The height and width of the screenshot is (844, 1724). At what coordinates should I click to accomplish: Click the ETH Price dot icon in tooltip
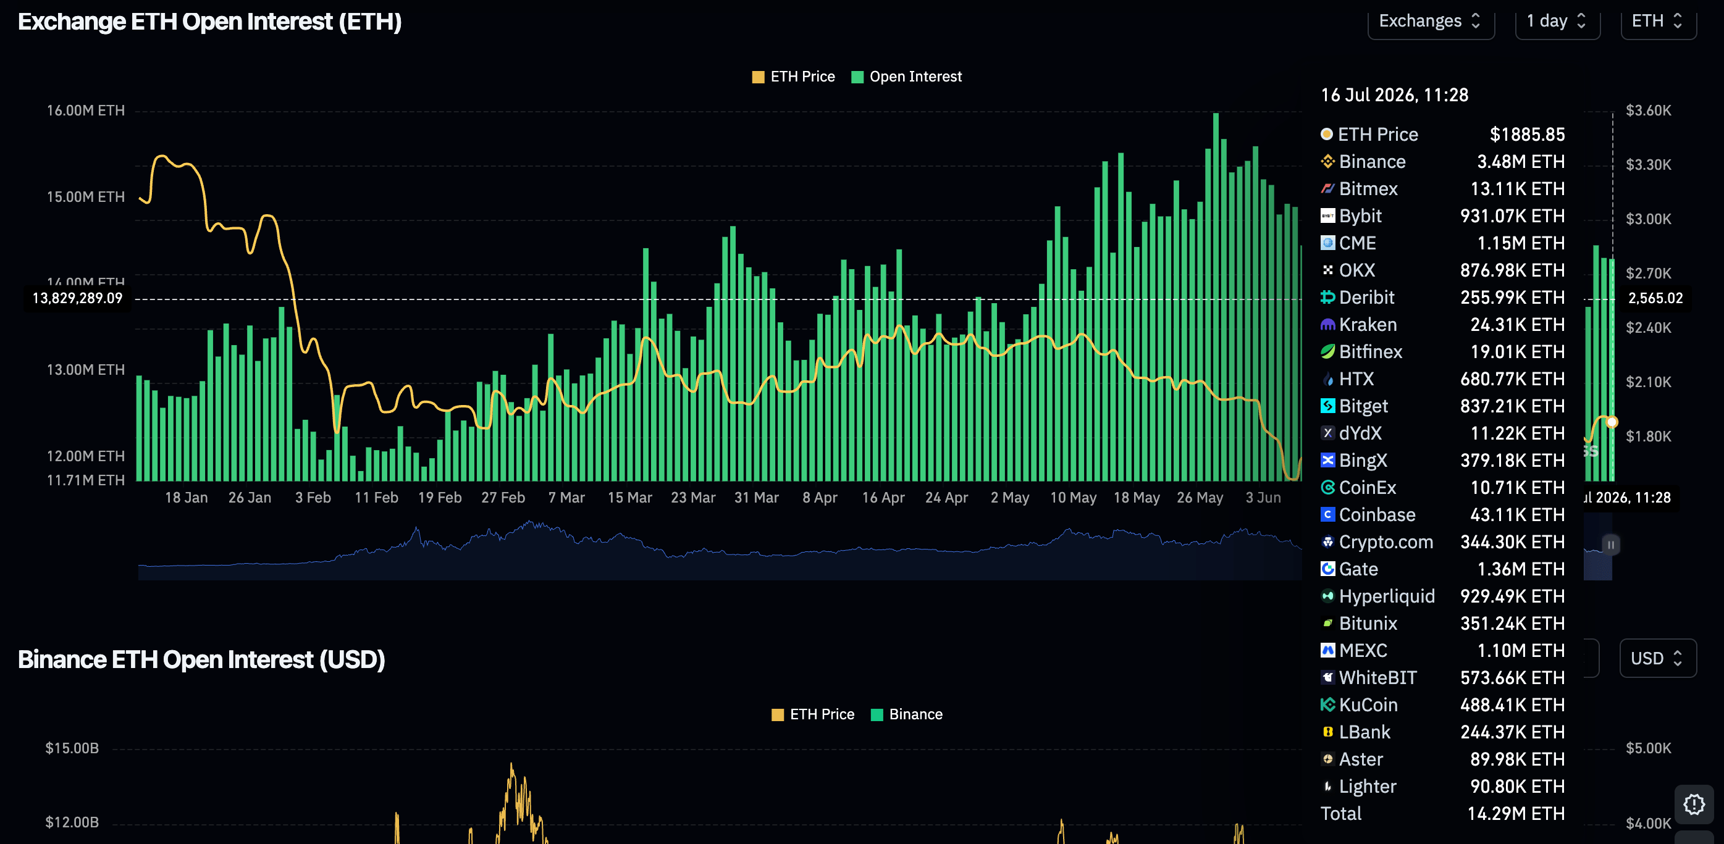point(1326,134)
